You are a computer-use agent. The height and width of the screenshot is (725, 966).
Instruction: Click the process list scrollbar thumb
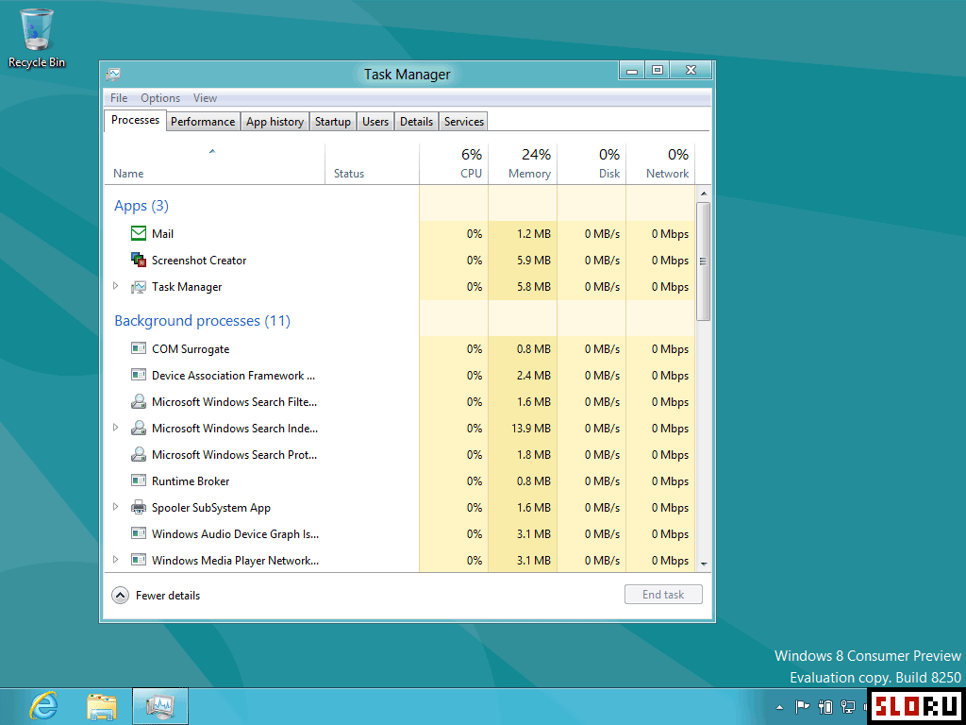(x=703, y=261)
